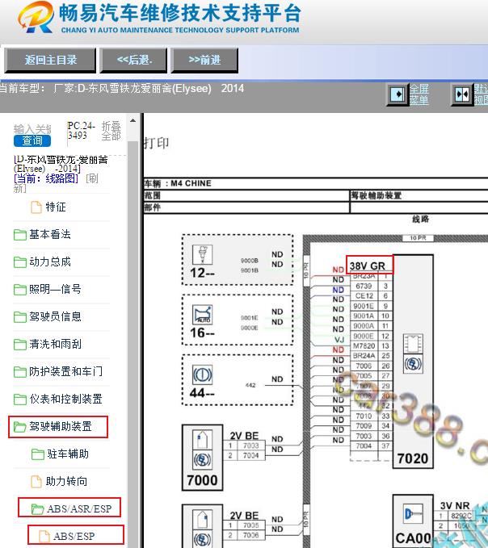
Task: Click the 助力转向 page icon
Action: 36,482
